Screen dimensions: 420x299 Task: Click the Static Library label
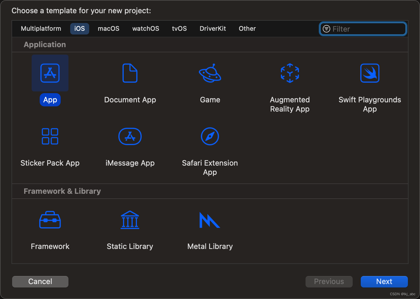pos(130,246)
